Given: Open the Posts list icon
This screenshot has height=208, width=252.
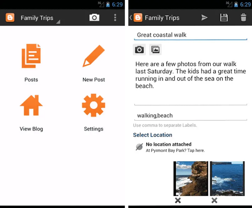Looking at the screenshot, I should 31,56.
